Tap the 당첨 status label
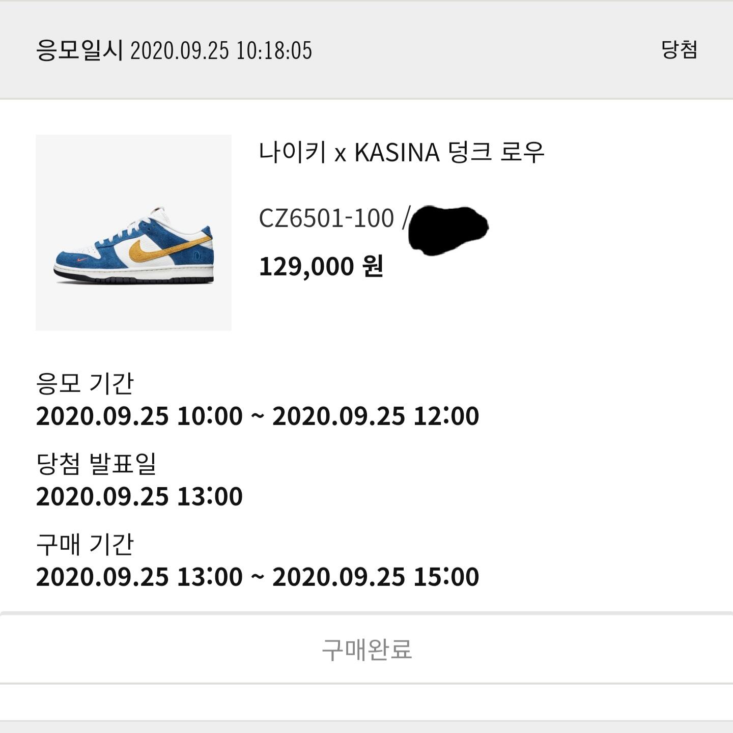Viewport: 733px width, 733px height. (x=679, y=50)
